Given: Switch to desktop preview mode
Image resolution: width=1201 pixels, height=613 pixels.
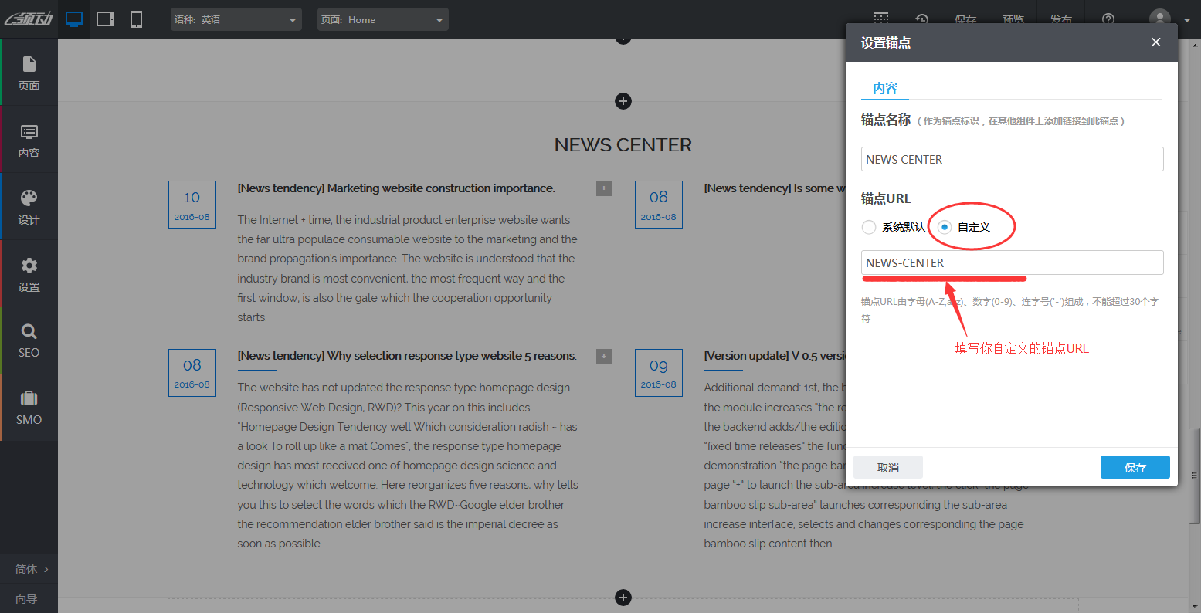Looking at the screenshot, I should coord(74,19).
